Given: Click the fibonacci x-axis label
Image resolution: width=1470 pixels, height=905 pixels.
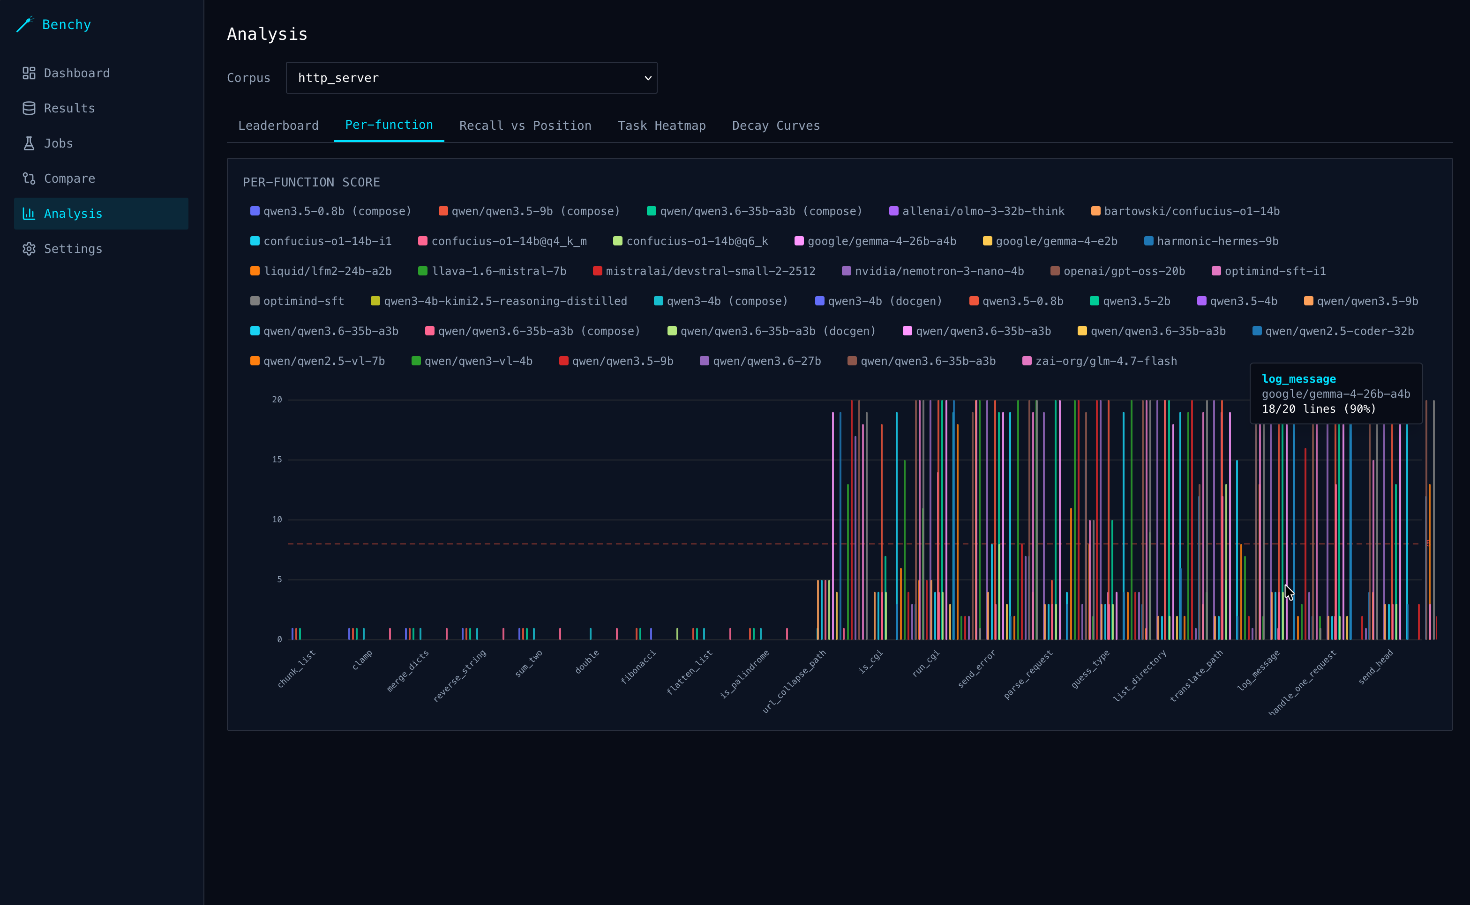Looking at the screenshot, I should pos(638,667).
